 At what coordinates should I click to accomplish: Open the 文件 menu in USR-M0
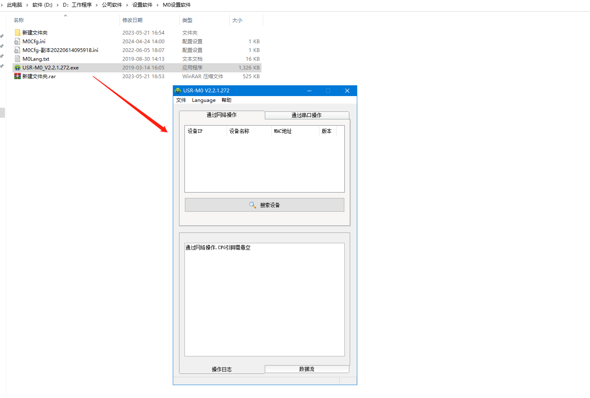(181, 100)
